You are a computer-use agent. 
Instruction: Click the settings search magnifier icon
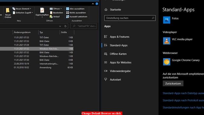153,18
